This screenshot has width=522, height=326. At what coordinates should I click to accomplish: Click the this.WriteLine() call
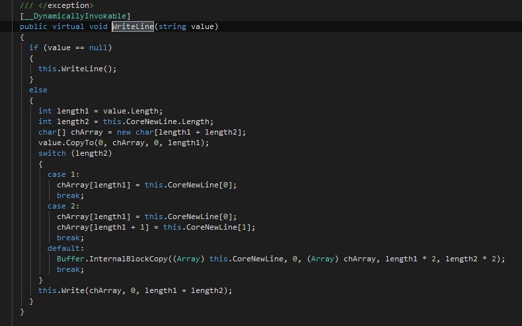click(77, 69)
